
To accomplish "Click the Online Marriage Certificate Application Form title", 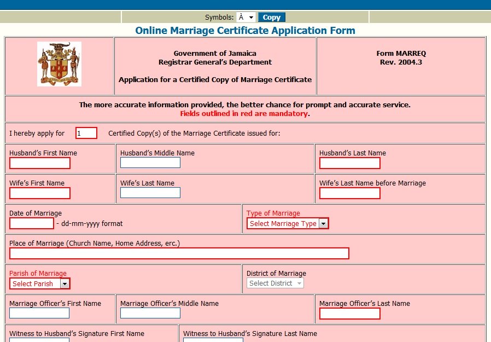I will 245,30.
